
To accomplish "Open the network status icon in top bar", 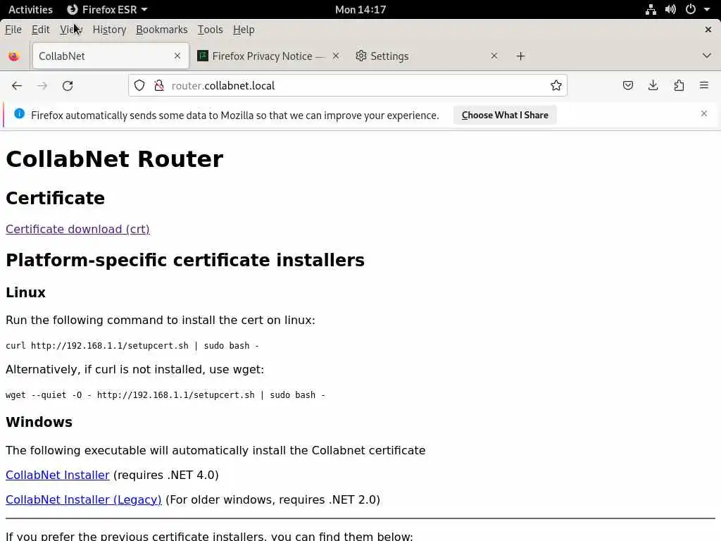I will click(x=651, y=9).
